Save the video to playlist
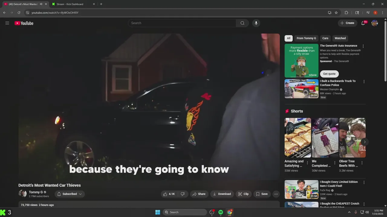 [x=262, y=194]
